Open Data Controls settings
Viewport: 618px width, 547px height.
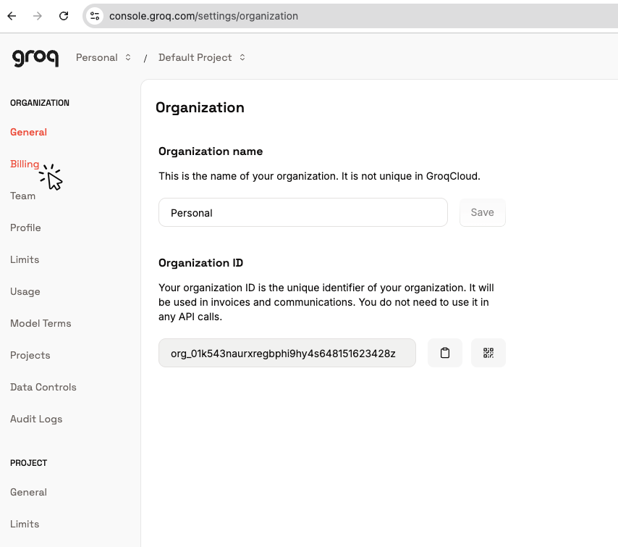pos(43,387)
